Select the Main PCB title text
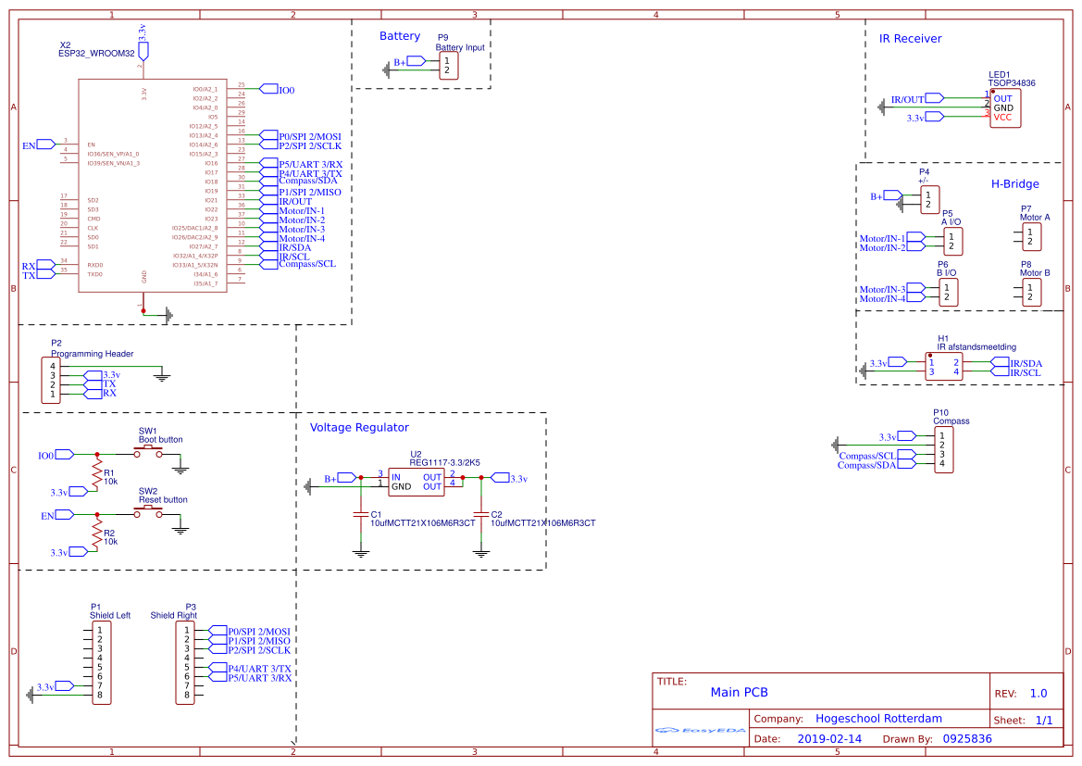Image resolution: width=1082 pixels, height=766 pixels. coord(739,692)
